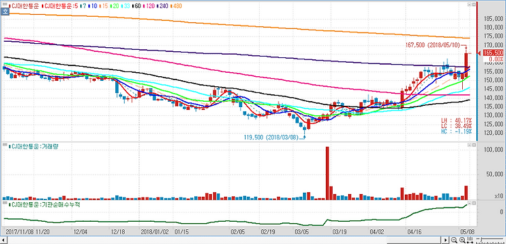506x244 pixels.
Task: Click the zoom out magnifier icon
Action: 454,240
